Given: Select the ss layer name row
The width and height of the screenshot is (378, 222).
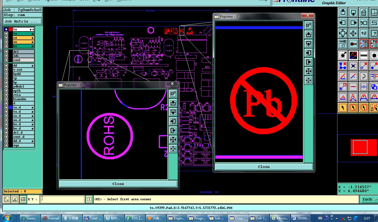Looking at the screenshot, I should click(x=23, y=42).
